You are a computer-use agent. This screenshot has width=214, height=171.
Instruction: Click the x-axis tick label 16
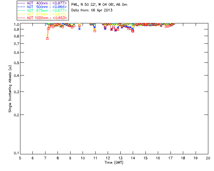(x=158, y=158)
